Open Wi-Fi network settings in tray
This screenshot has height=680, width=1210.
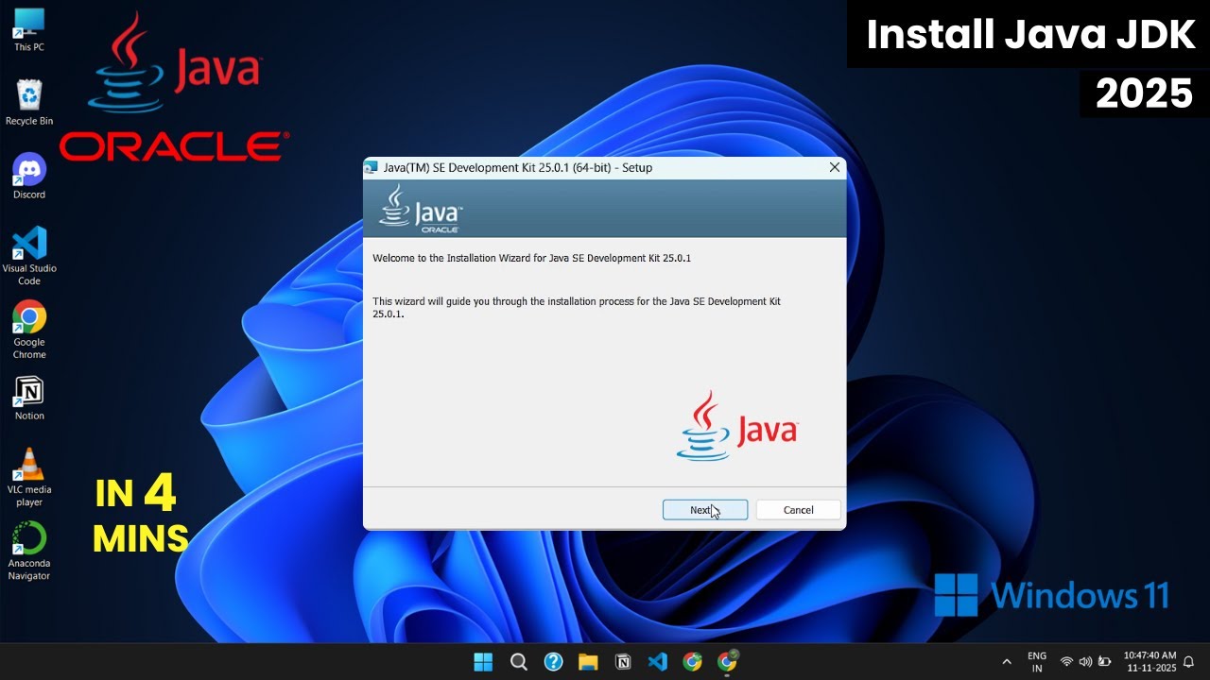point(1066,662)
